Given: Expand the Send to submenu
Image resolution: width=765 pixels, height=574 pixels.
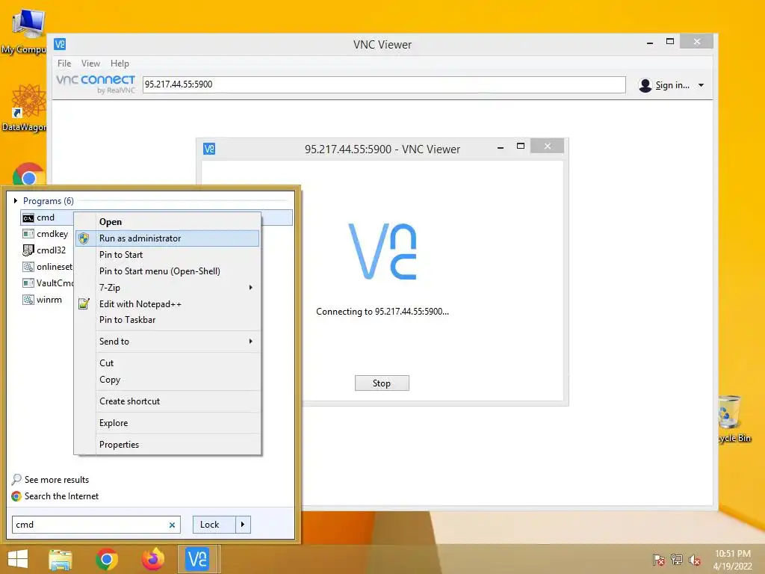Looking at the screenshot, I should coord(251,341).
